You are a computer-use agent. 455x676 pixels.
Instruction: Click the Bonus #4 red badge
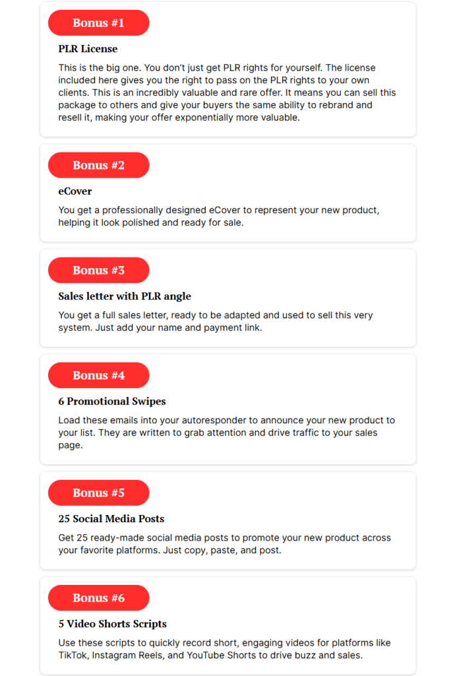tap(98, 376)
